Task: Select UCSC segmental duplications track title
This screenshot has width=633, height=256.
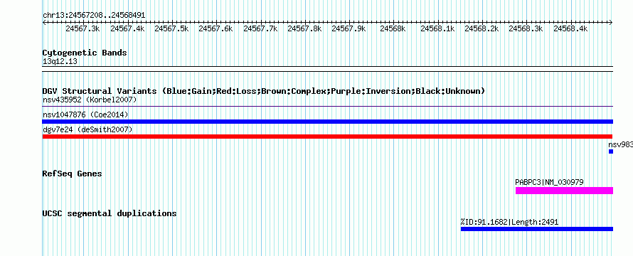Action: pos(110,213)
